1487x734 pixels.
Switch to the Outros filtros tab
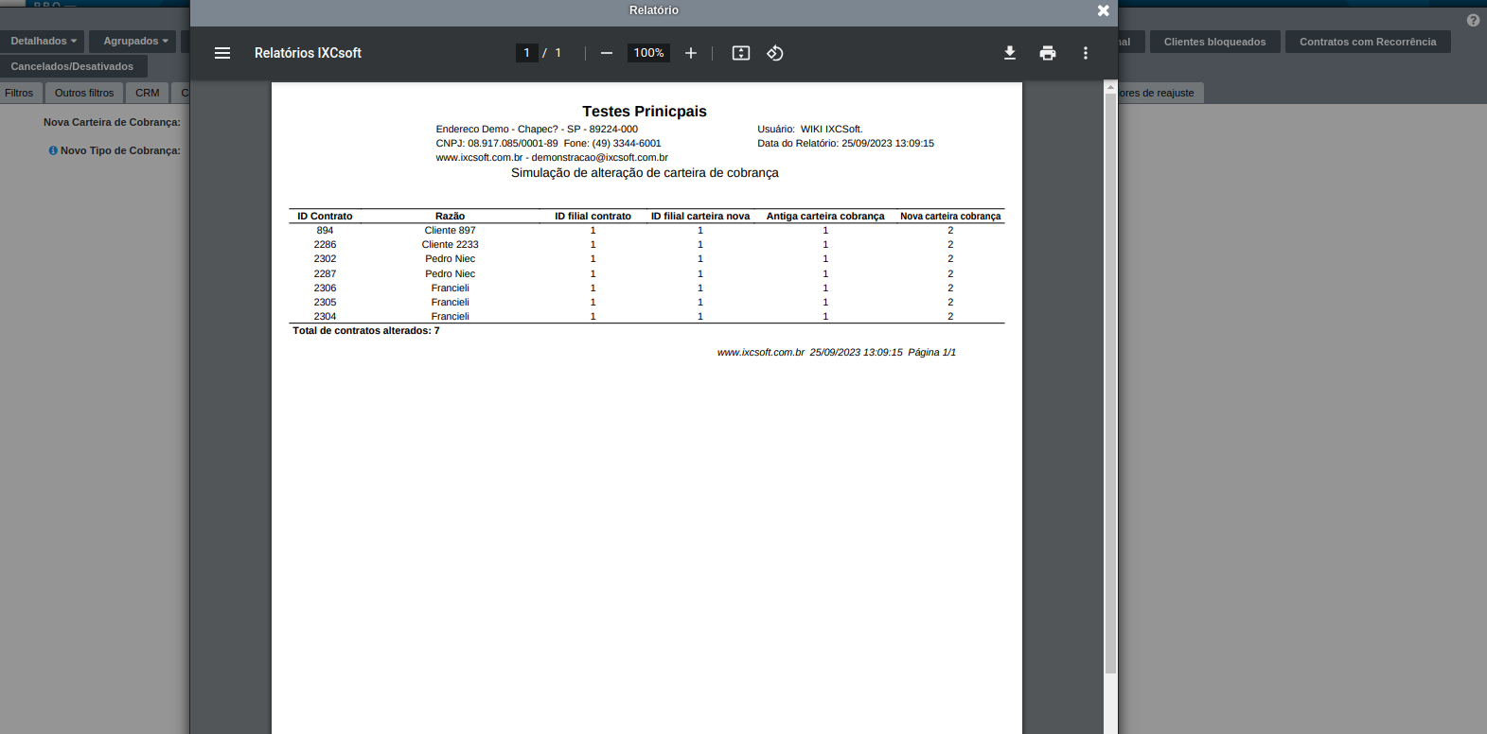click(84, 93)
